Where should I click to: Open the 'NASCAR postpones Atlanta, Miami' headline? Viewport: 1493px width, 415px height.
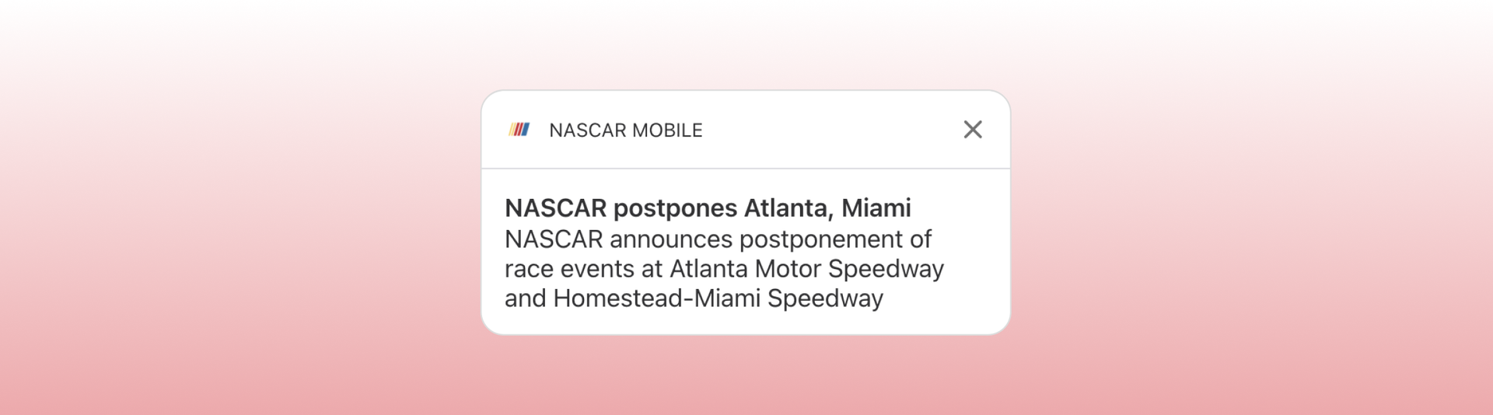pyautogui.click(x=707, y=208)
